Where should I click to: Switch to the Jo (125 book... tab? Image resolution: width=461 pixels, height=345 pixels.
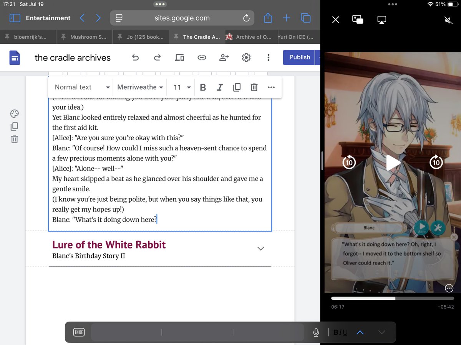tap(141, 37)
